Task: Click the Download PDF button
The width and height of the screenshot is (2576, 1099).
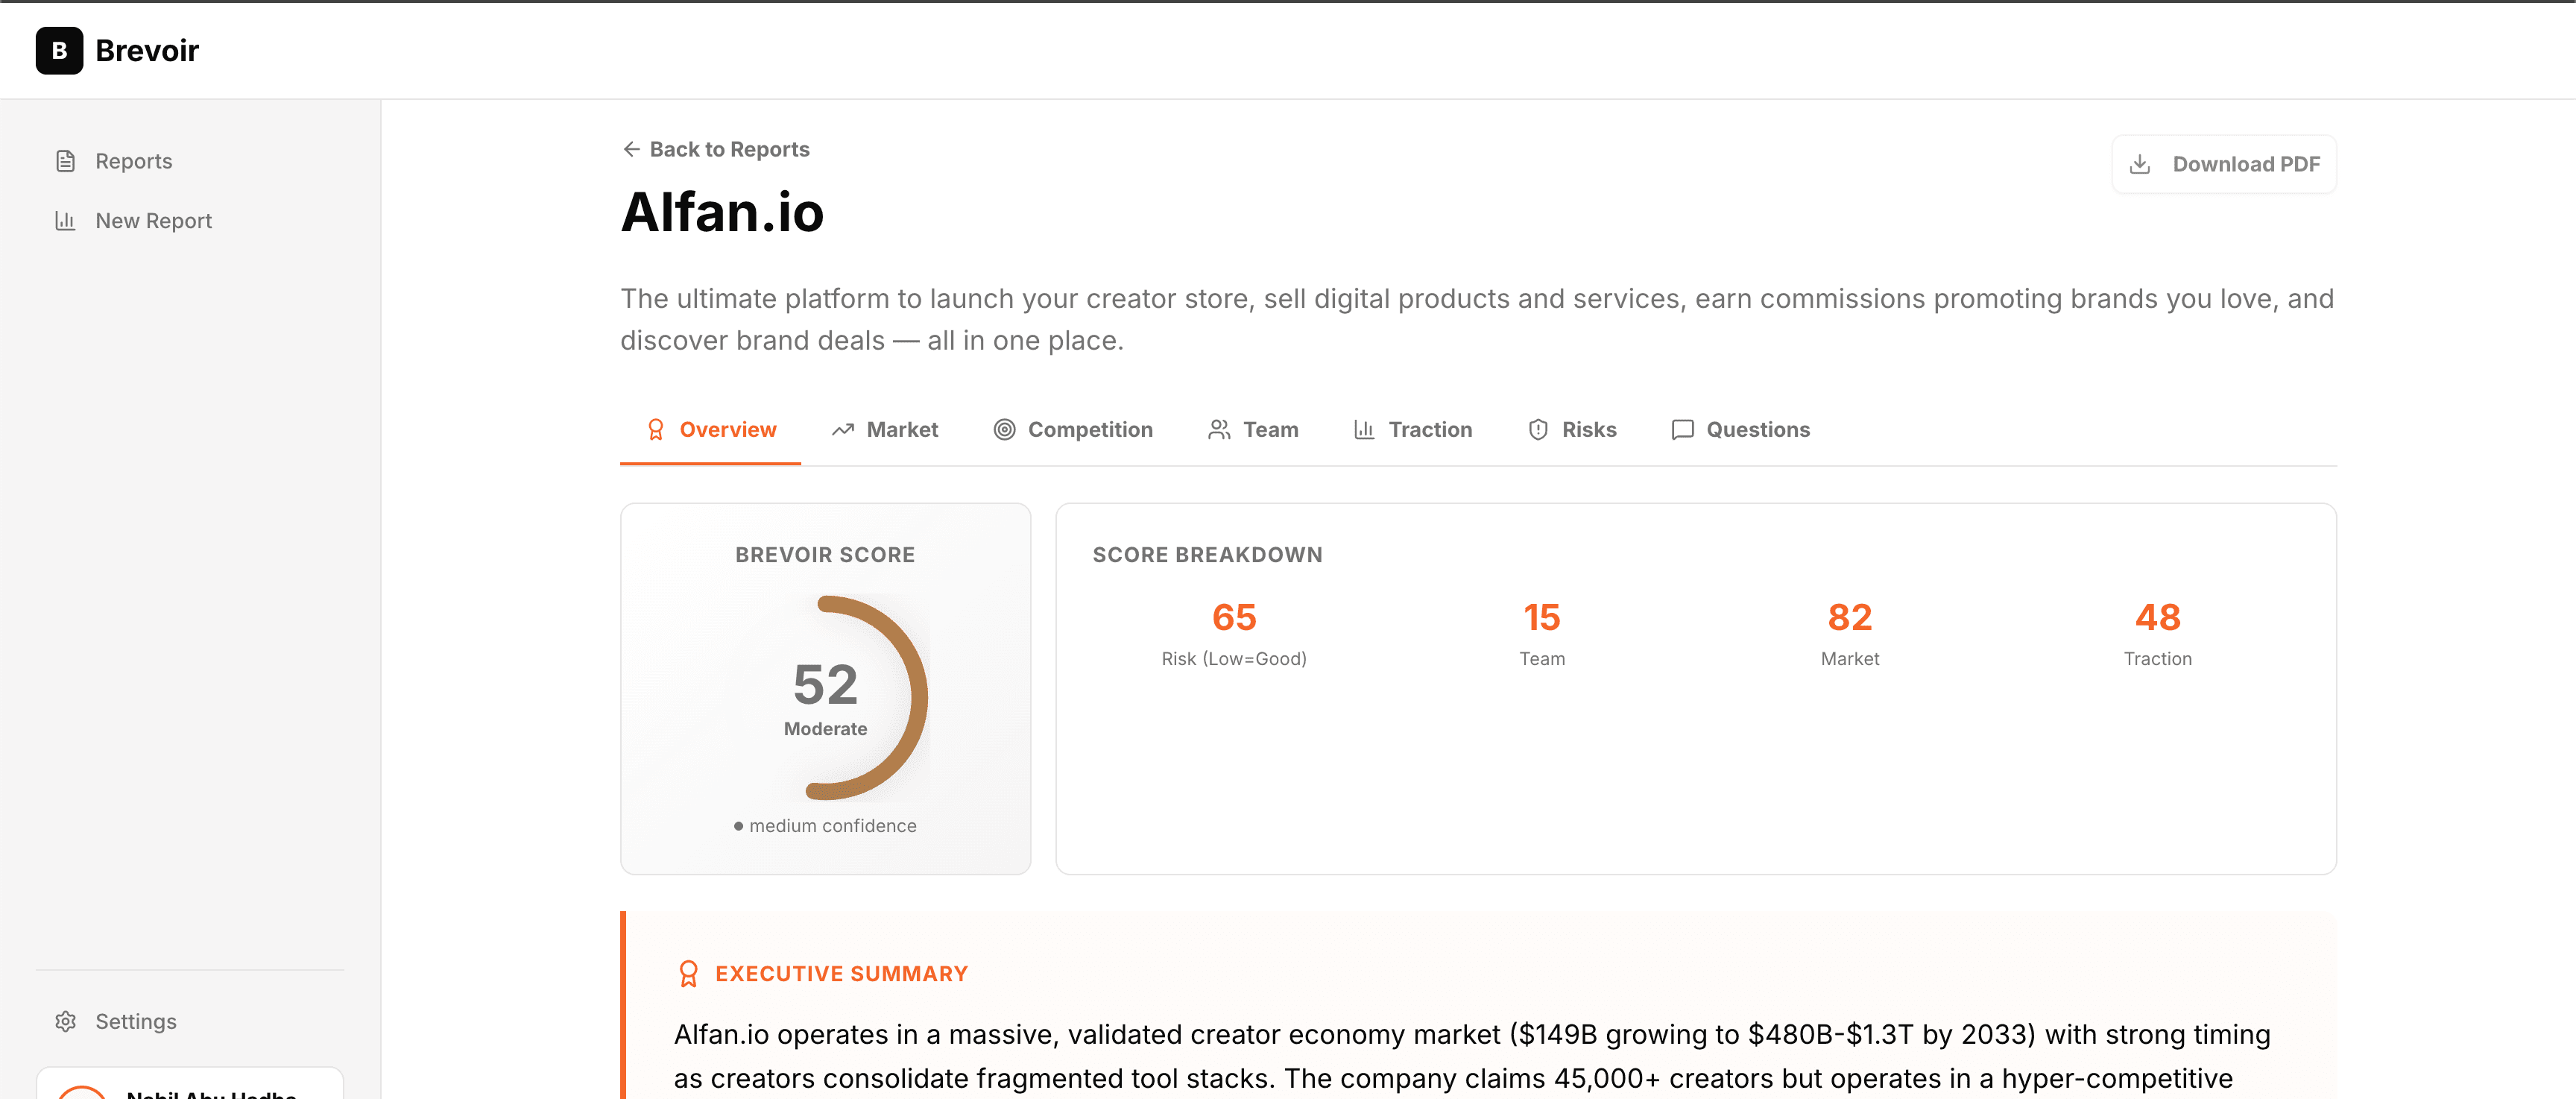Action: [2224, 163]
